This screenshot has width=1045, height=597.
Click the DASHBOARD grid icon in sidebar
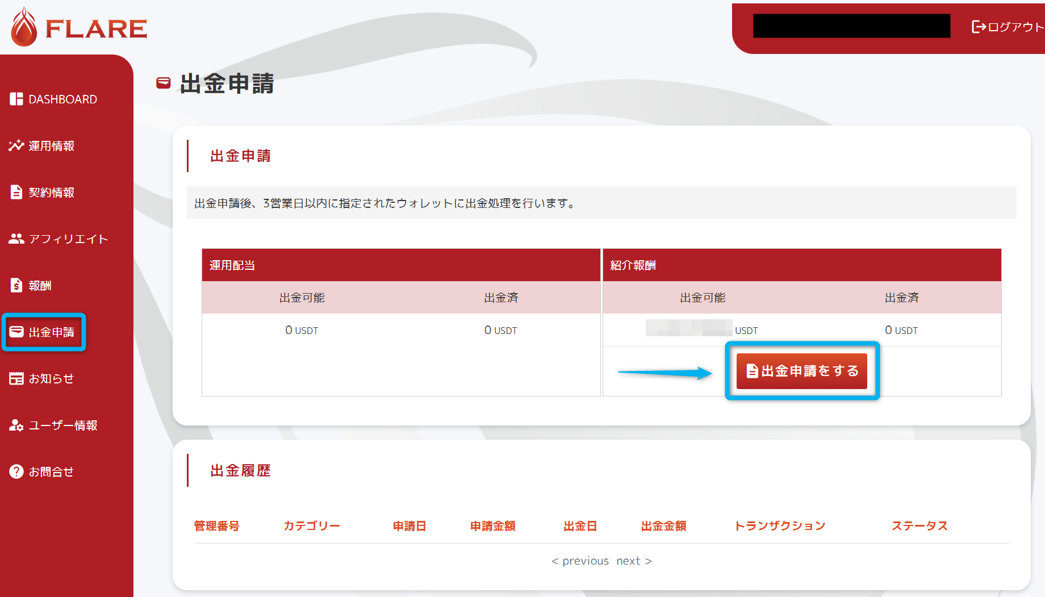point(16,99)
